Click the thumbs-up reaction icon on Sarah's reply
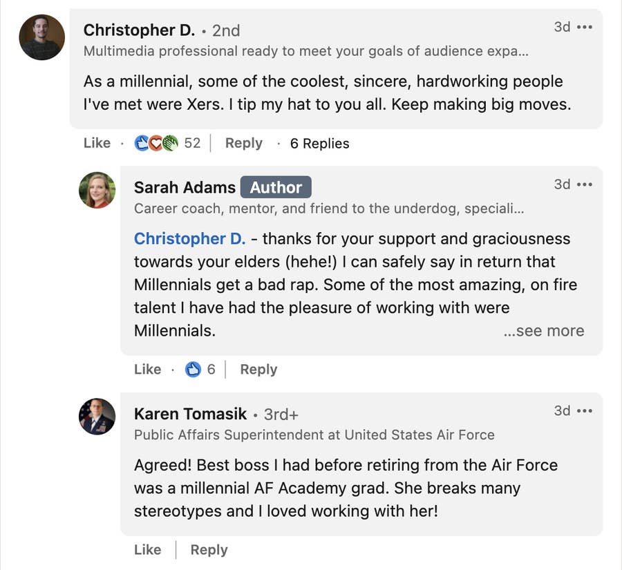This screenshot has width=622, height=570. coord(194,370)
